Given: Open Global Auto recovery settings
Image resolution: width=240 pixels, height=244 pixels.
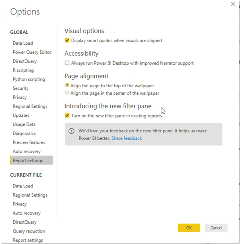Looking at the screenshot, I should [x=27, y=152].
